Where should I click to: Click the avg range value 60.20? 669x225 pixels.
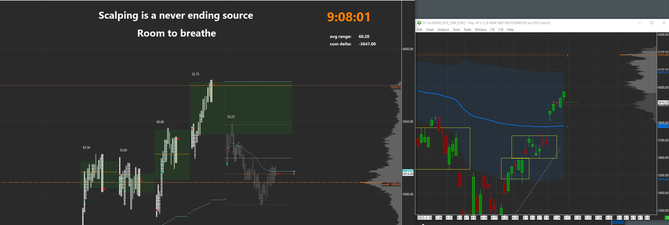point(364,37)
